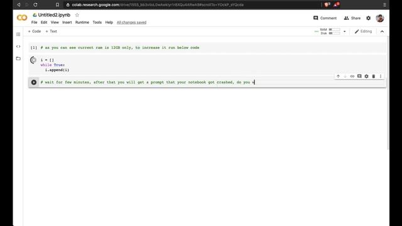Open notebook settings gear in header
402x226 pixels.
click(369, 18)
